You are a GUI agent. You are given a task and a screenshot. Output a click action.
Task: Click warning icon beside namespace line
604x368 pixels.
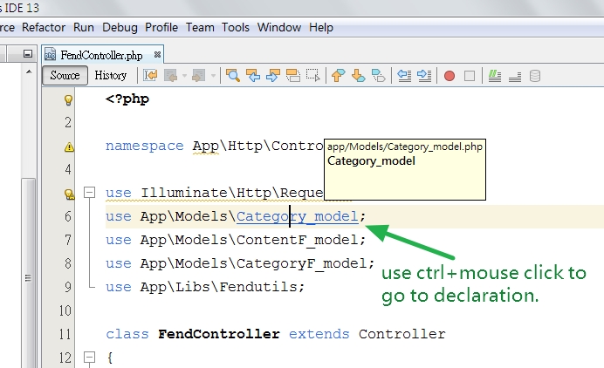point(69,147)
